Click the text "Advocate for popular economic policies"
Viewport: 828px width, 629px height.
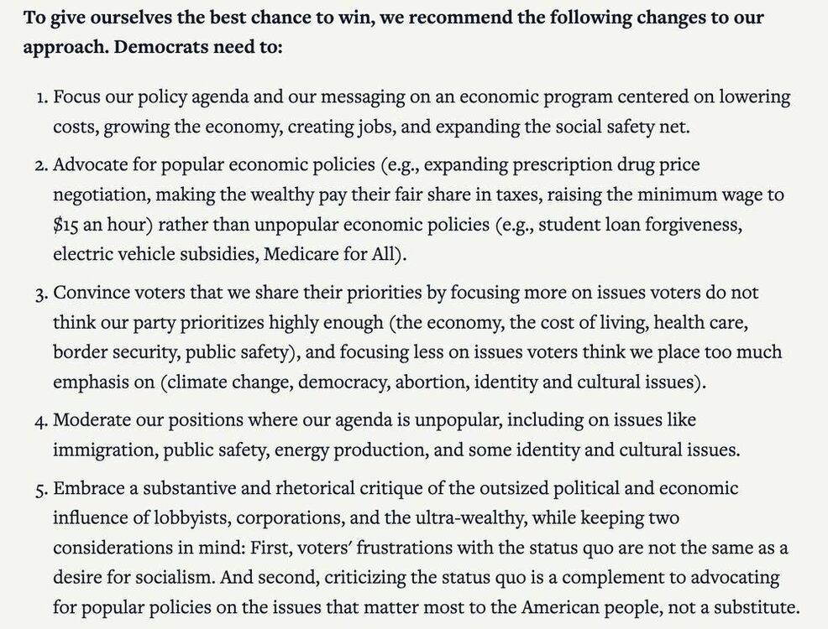(x=214, y=164)
